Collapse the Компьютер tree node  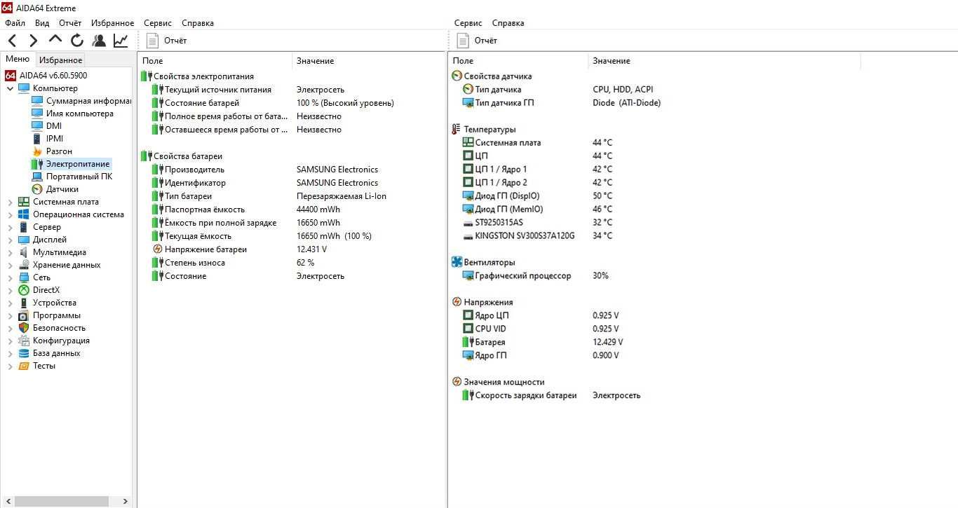tap(10, 88)
